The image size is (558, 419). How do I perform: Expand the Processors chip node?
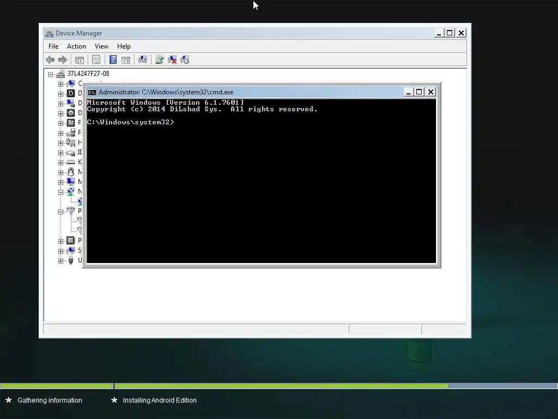click(x=61, y=241)
